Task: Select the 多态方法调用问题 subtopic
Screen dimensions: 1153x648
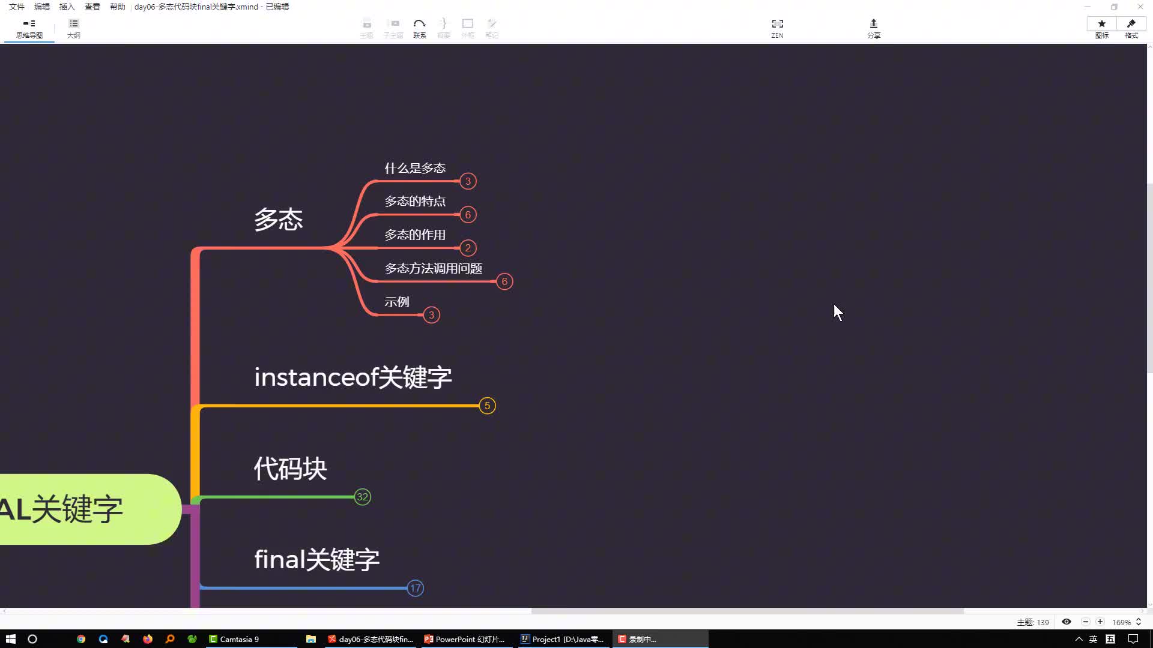Action: tap(433, 268)
